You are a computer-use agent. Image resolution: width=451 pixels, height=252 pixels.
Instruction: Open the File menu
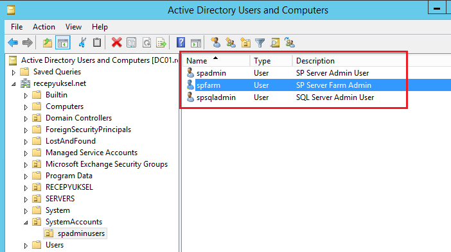[17, 27]
